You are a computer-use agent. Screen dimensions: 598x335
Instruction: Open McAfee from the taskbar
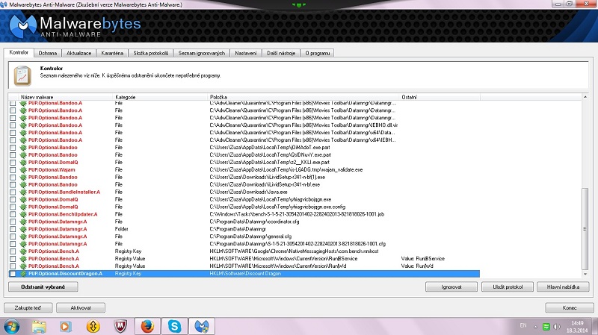120,325
